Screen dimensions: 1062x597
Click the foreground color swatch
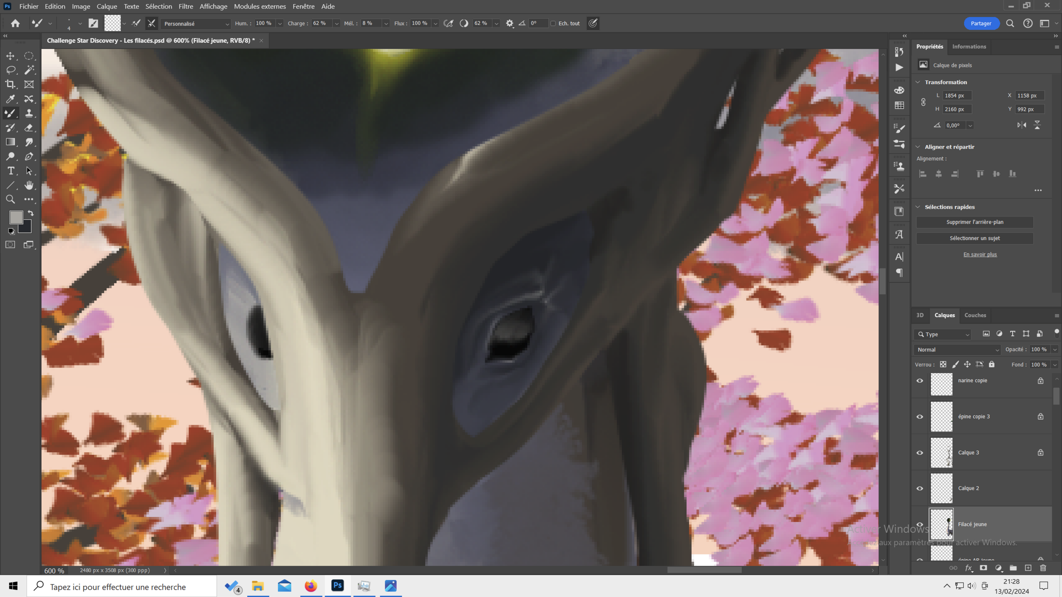[x=16, y=217]
